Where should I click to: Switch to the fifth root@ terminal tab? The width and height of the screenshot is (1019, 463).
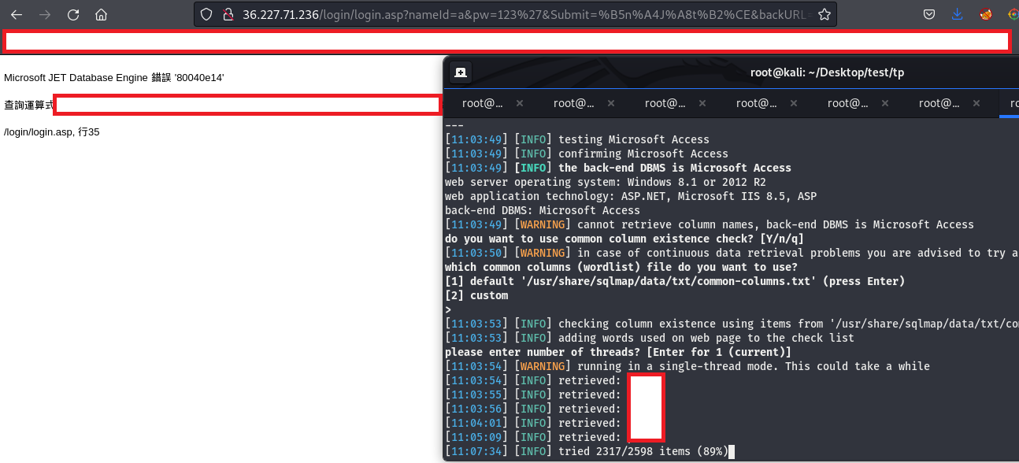click(x=847, y=103)
